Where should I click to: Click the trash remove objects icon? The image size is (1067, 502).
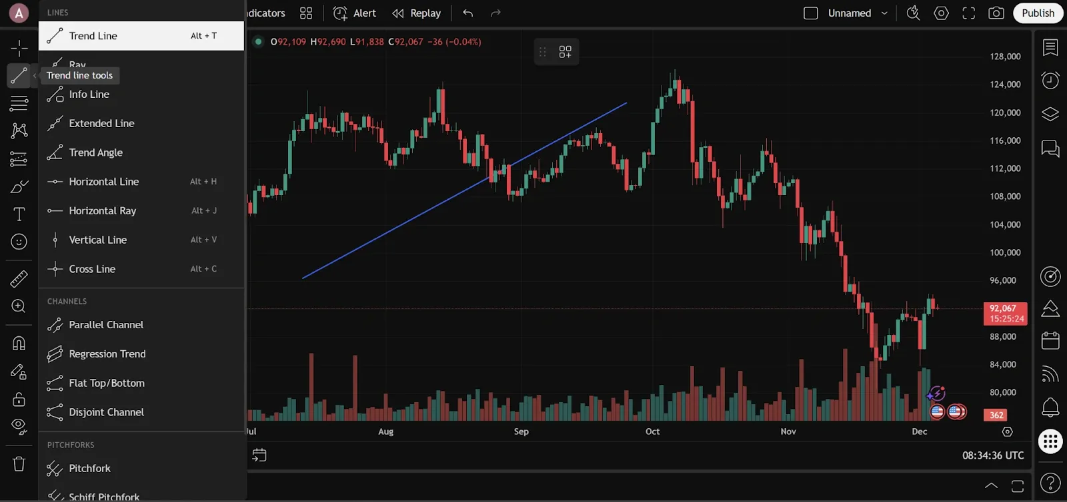tap(19, 464)
